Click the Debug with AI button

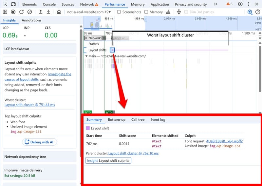click(x=39, y=142)
